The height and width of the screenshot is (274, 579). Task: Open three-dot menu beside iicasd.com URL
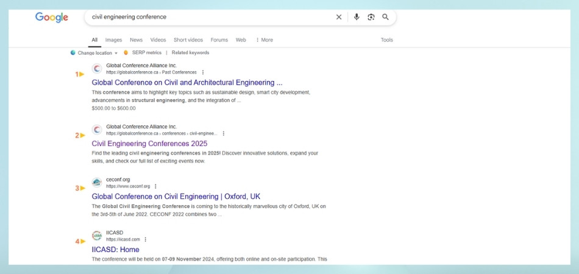[145, 239]
